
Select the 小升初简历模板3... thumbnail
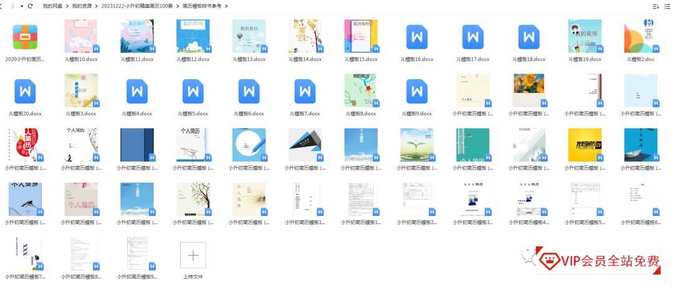click(472, 200)
